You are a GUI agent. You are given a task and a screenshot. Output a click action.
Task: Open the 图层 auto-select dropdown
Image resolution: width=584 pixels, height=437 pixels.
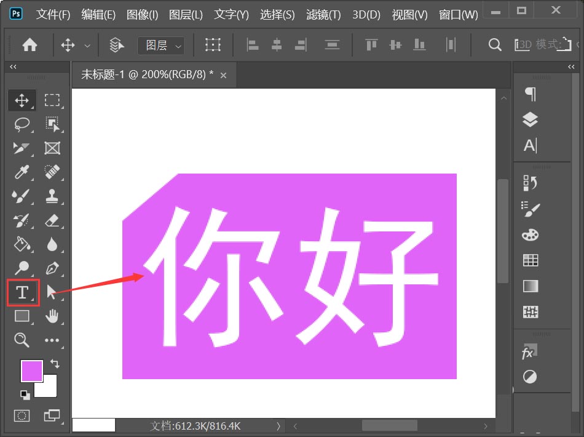(160, 45)
